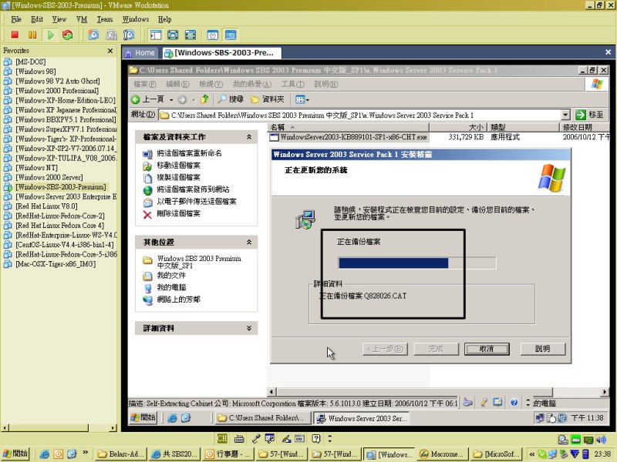The height and width of the screenshot is (462, 617).
Task: Click the guest Start (開始) button
Action: coord(143,417)
